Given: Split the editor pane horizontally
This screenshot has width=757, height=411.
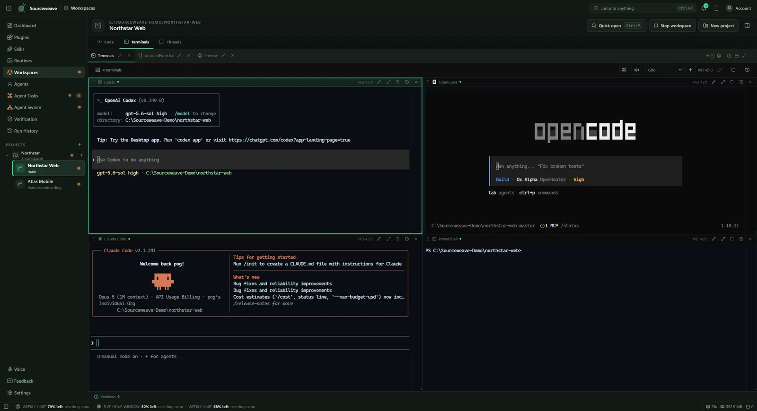Looking at the screenshot, I should (x=737, y=56).
